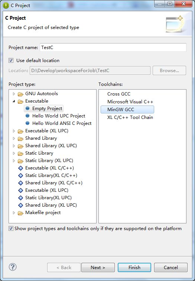
Task: Select the Makefile project folder icon
Action: tap(20, 213)
